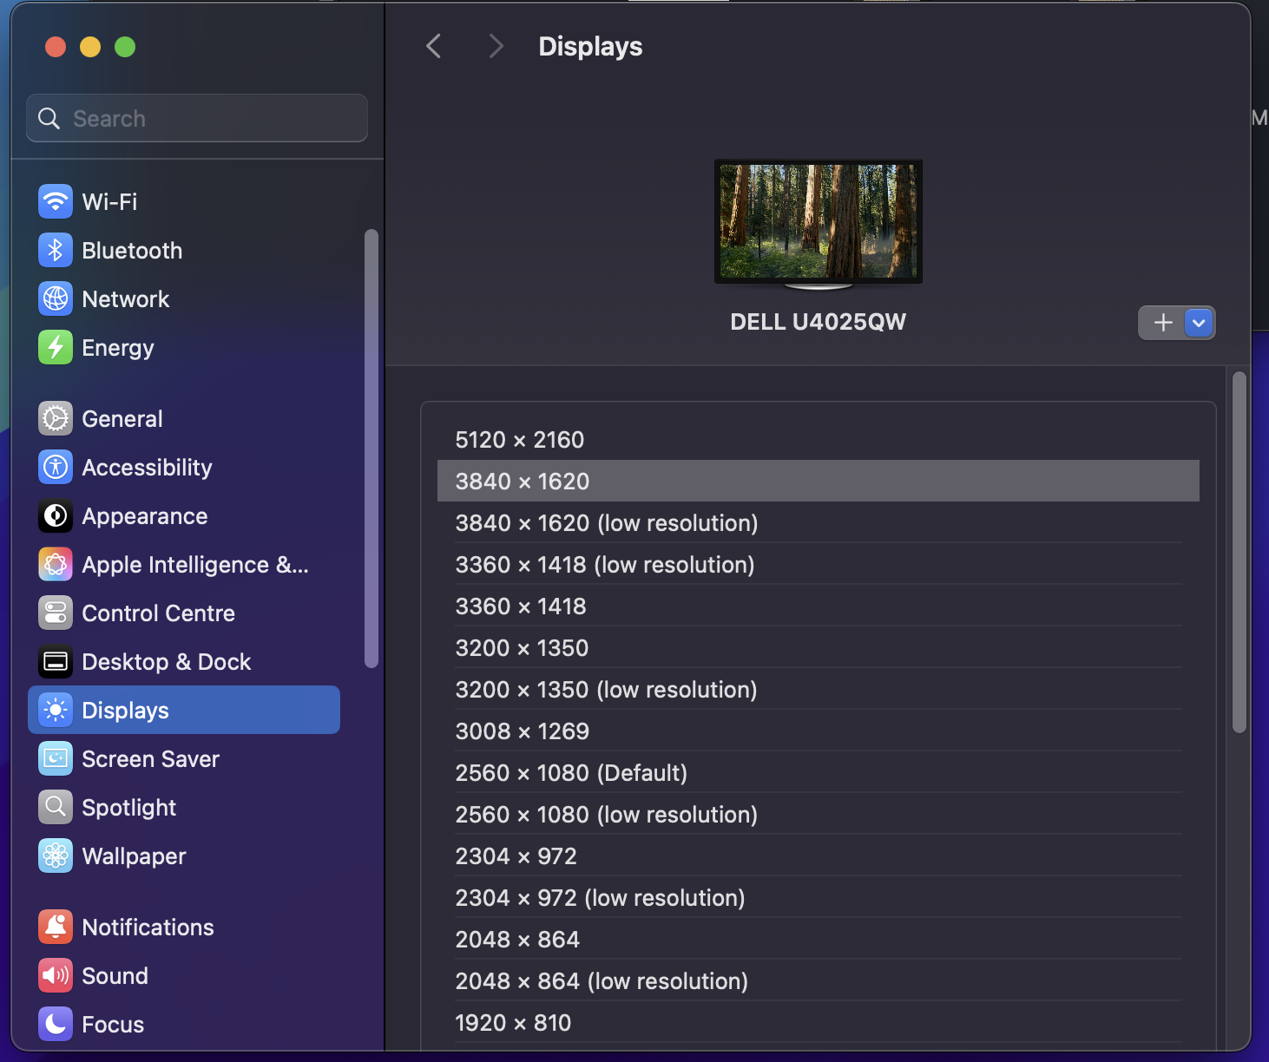Image resolution: width=1269 pixels, height=1062 pixels.
Task: Select the 3200 × 1350 resolution
Action: pyautogui.click(x=819, y=648)
